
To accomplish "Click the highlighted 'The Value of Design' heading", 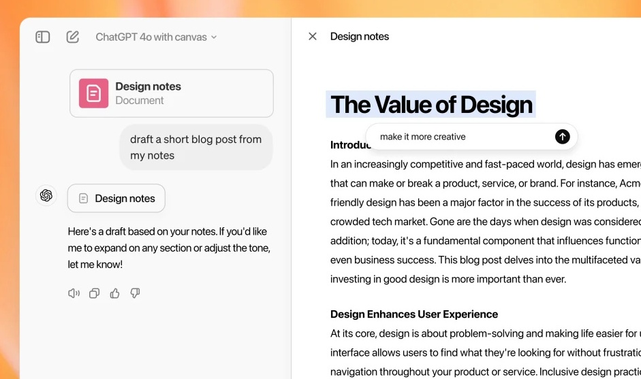I will (431, 105).
